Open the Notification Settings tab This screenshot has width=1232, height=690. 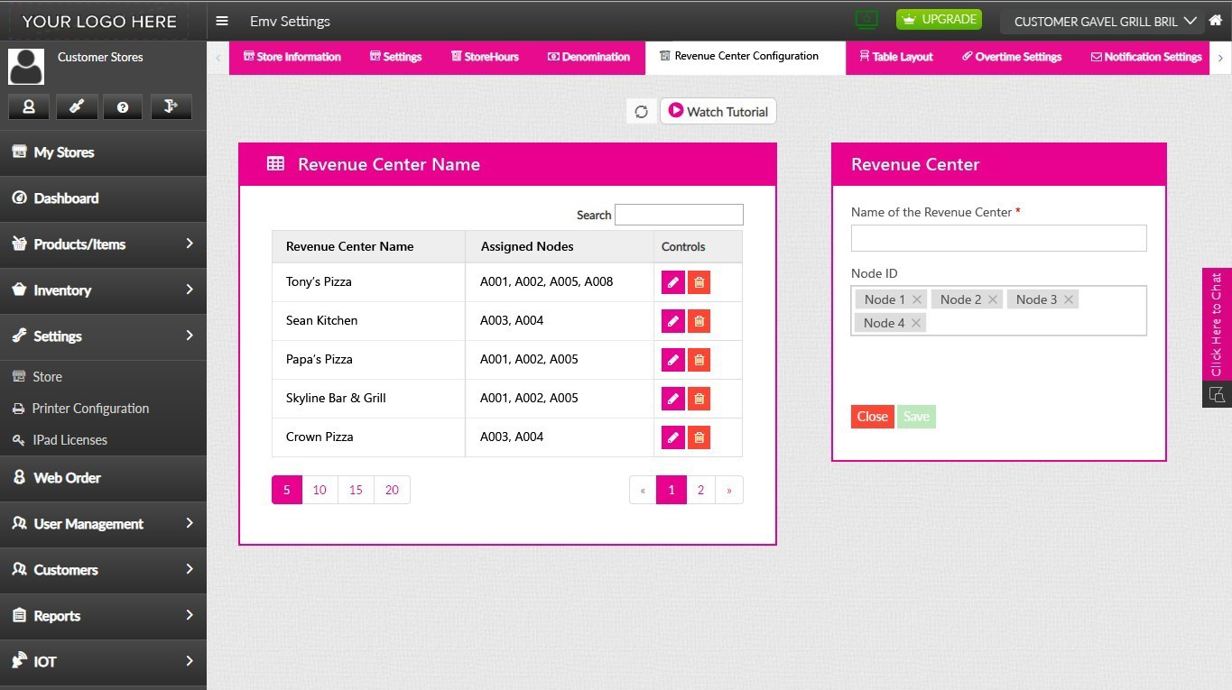pyautogui.click(x=1146, y=57)
